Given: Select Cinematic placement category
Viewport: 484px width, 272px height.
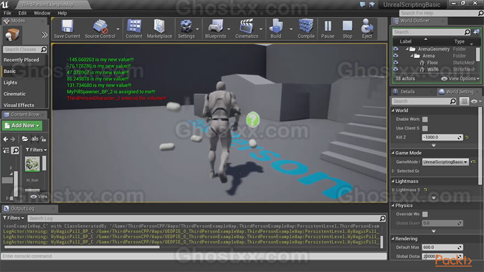Looking at the screenshot, I should point(14,94).
